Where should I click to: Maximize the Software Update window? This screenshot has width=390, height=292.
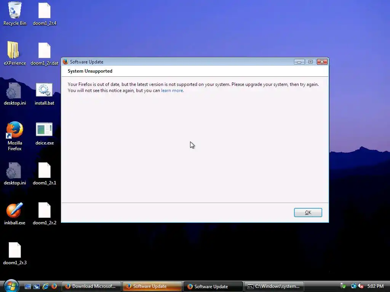(x=310, y=62)
